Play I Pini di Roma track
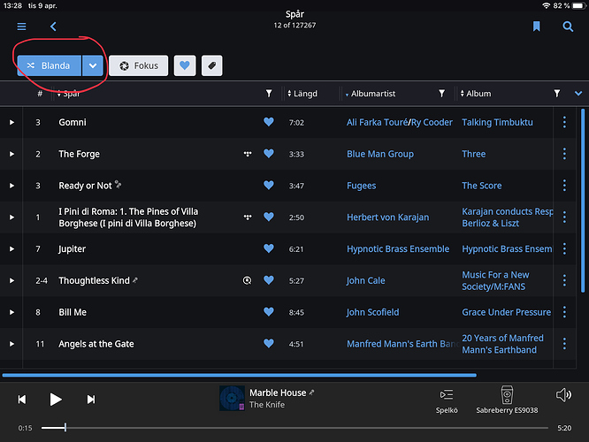 [x=11, y=217]
